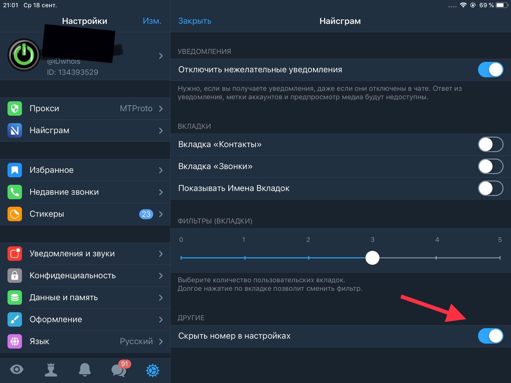Turn off Скрыть номер в настройках switch
The height and width of the screenshot is (383, 511).
point(491,336)
